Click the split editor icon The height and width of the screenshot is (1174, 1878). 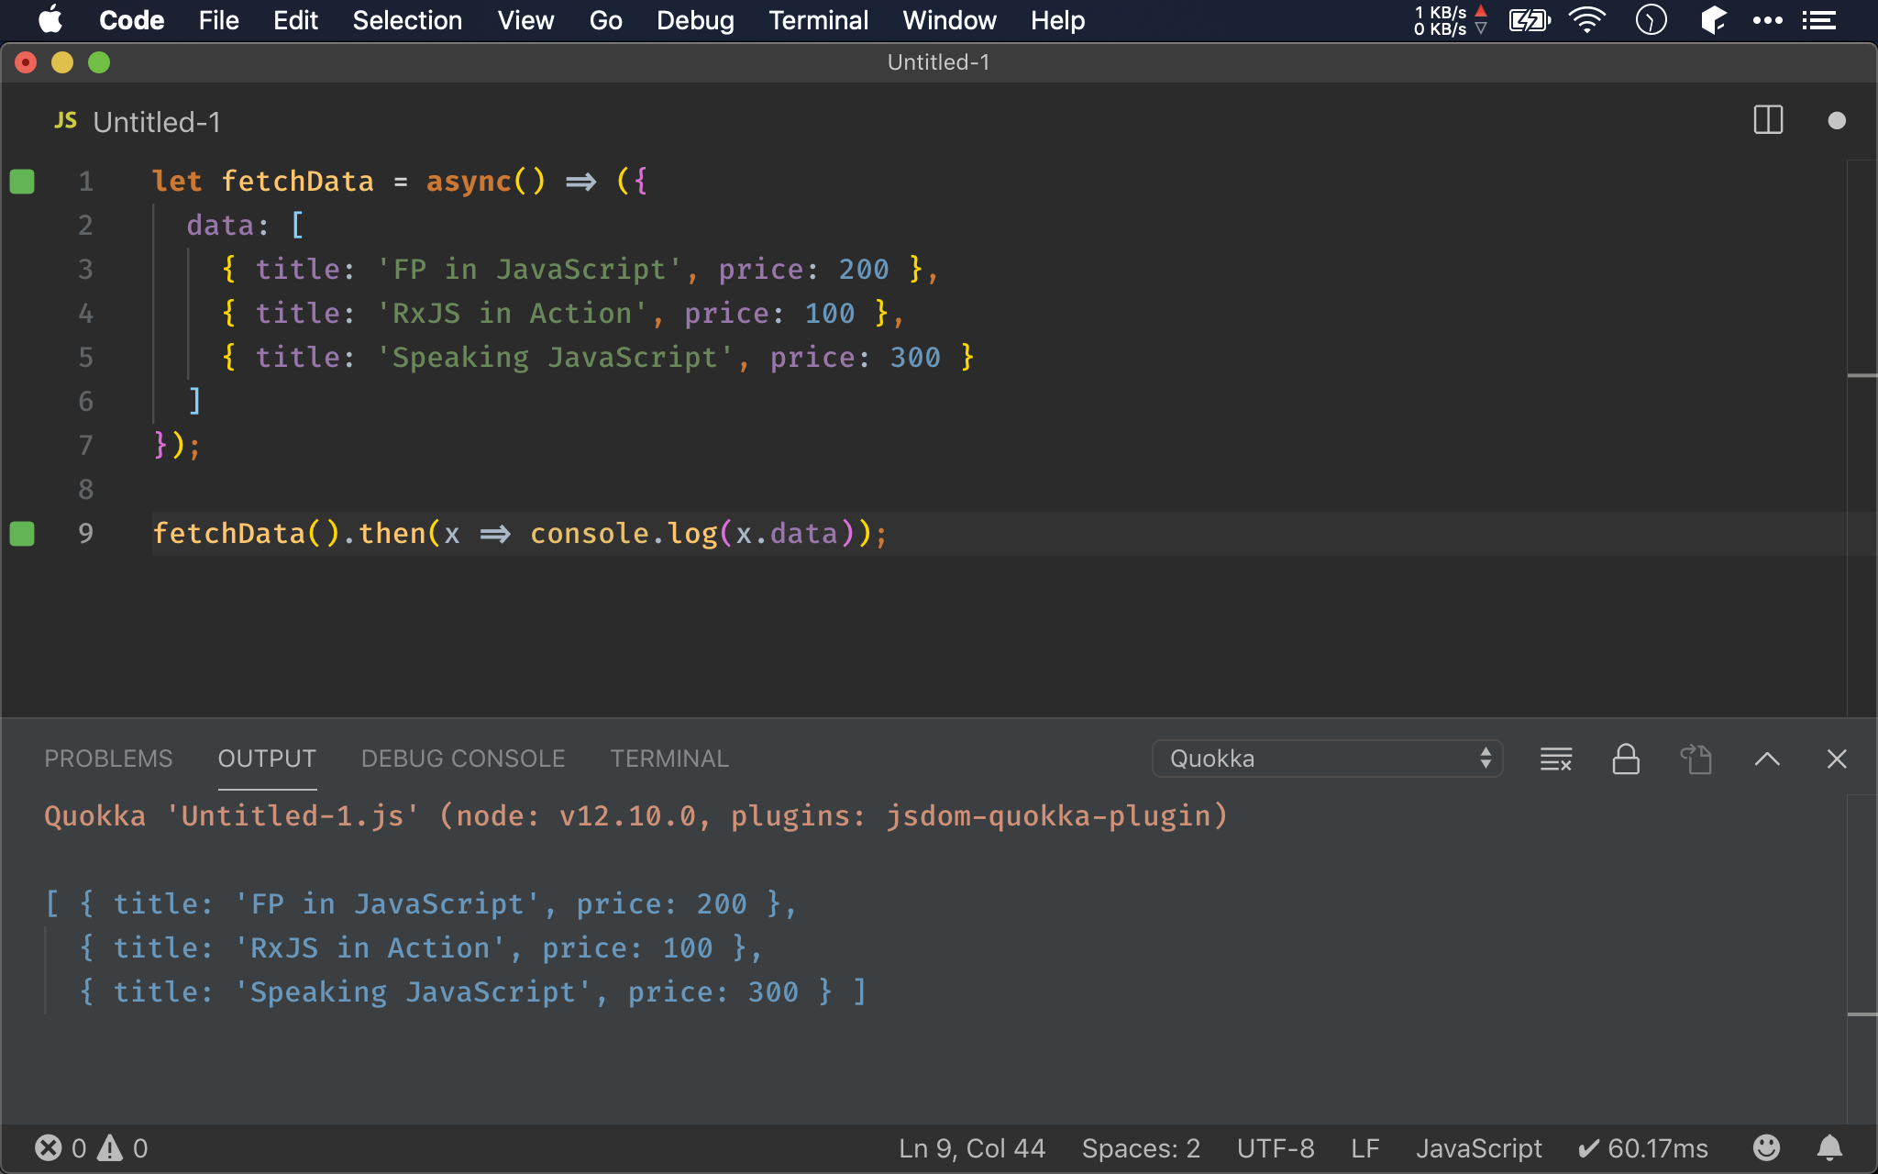[1767, 120]
